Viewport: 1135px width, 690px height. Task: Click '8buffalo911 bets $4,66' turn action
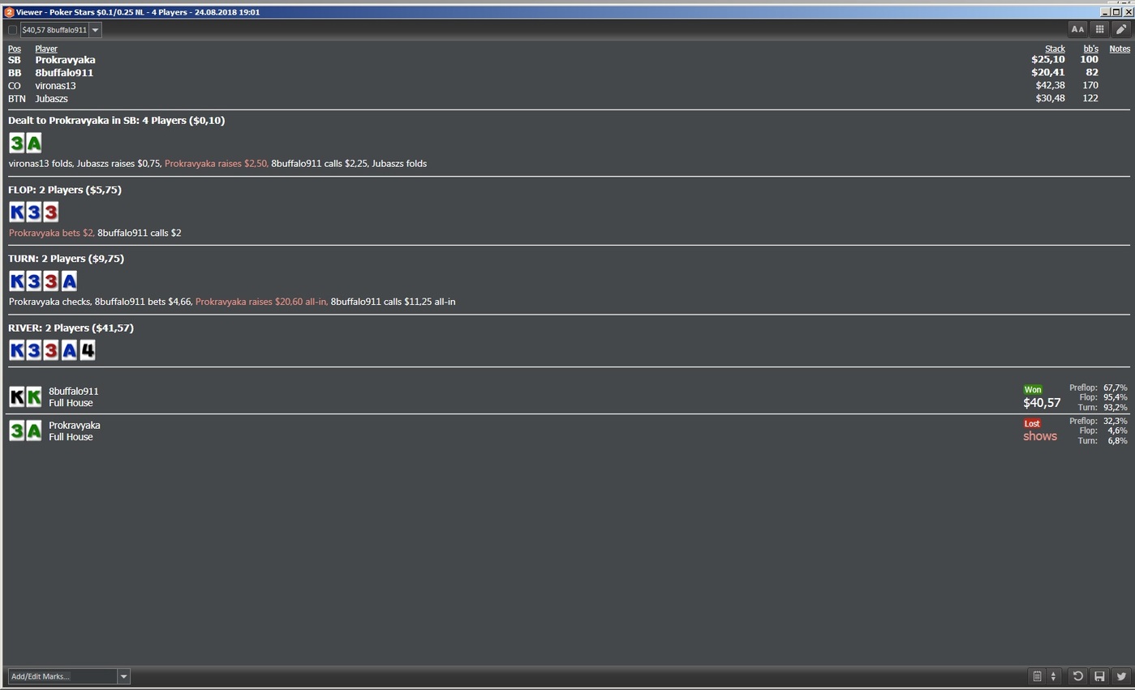click(143, 302)
